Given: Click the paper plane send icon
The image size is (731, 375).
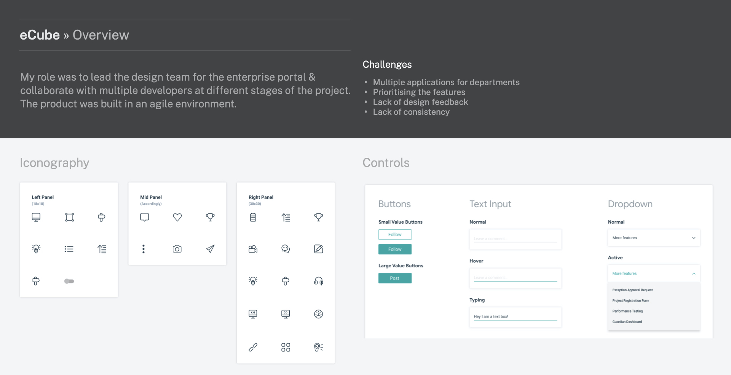Looking at the screenshot, I should click(x=210, y=249).
